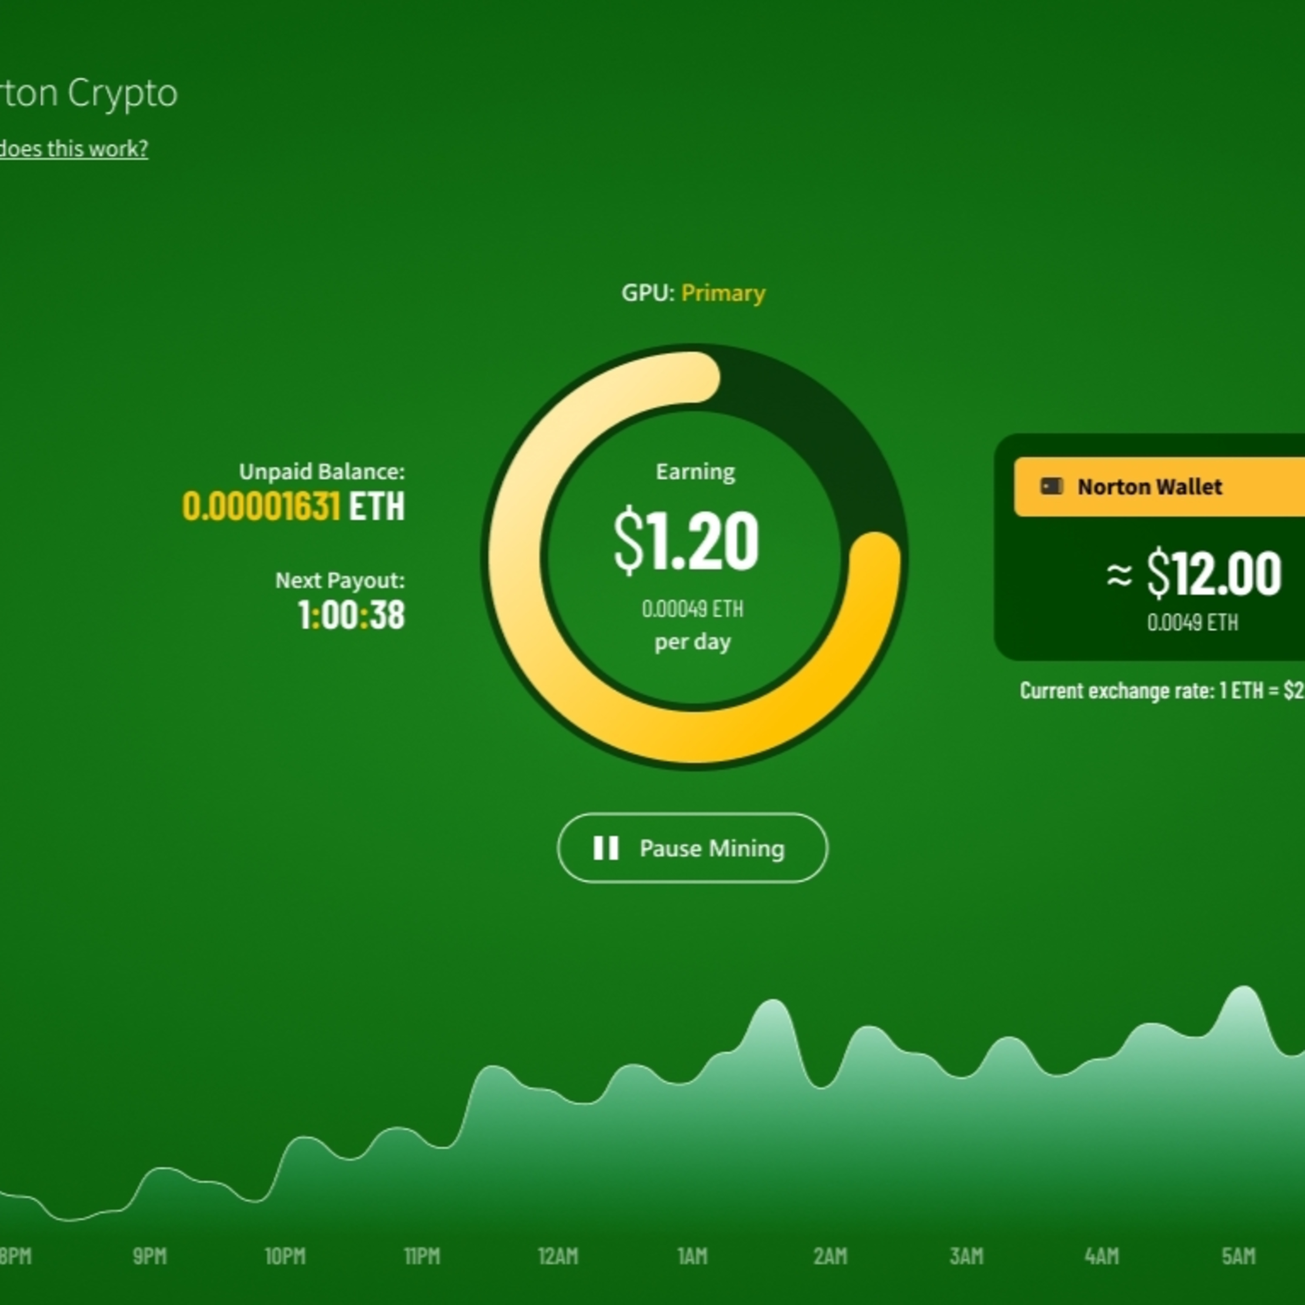The height and width of the screenshot is (1305, 1305).
Task: Click the 1AM chart time label
Action: tap(693, 1256)
